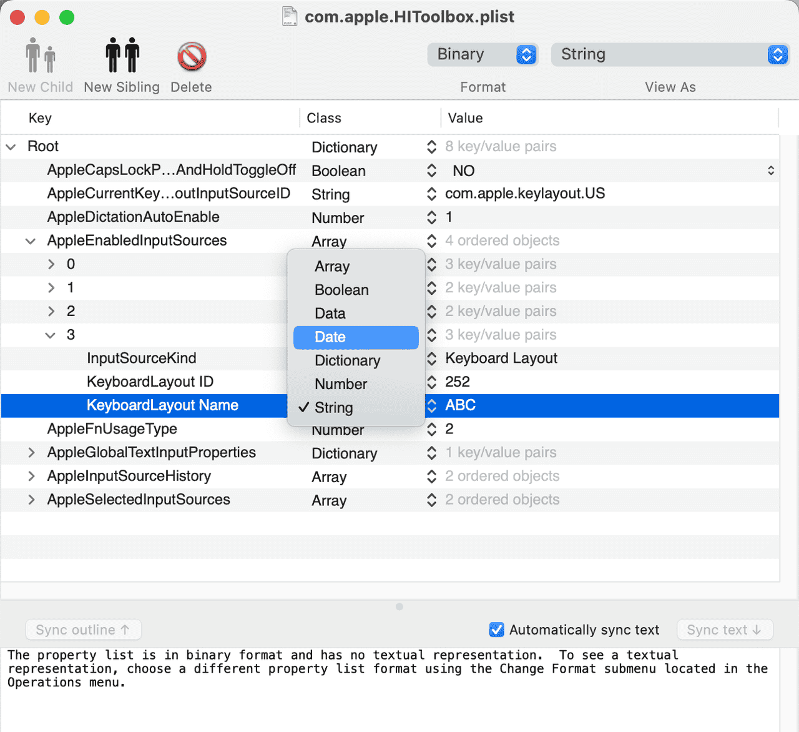Expand item 0 in the array

(51, 264)
